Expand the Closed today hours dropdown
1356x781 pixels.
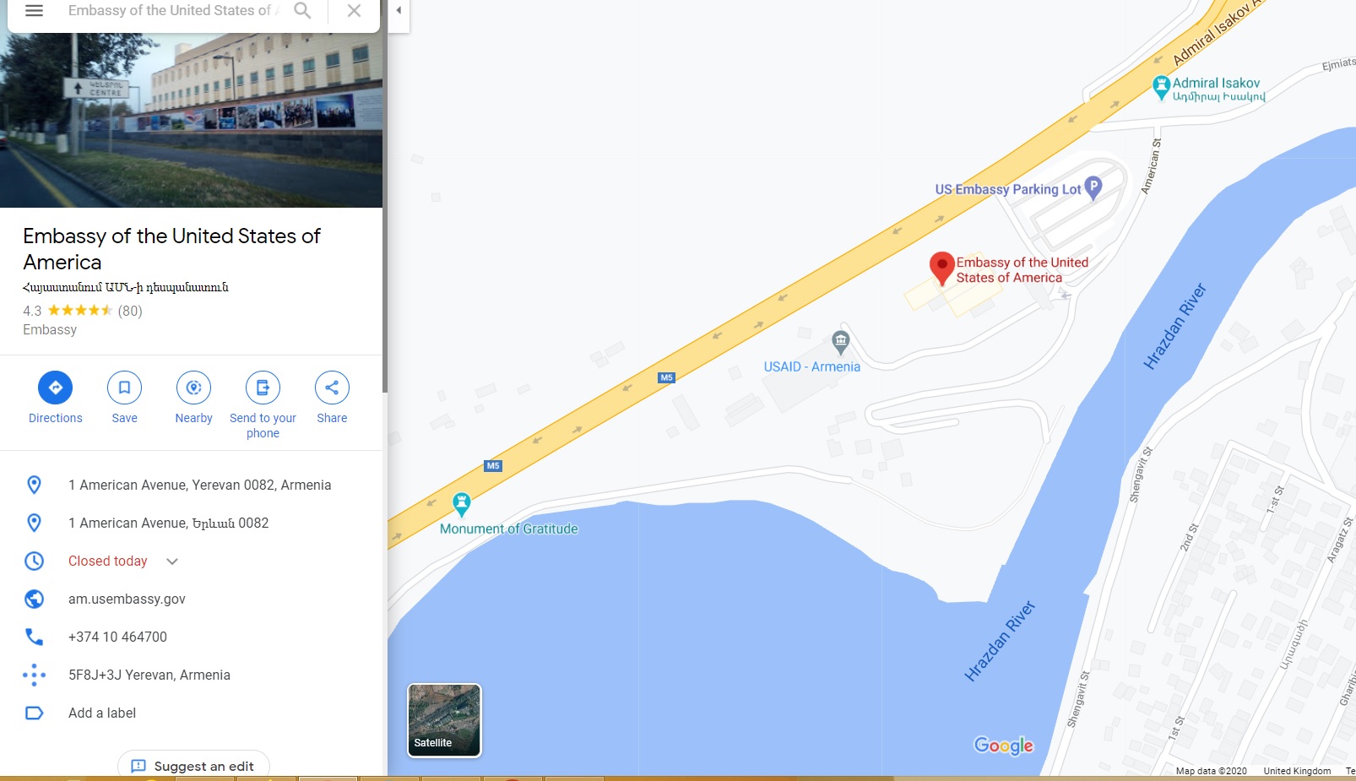[172, 561]
